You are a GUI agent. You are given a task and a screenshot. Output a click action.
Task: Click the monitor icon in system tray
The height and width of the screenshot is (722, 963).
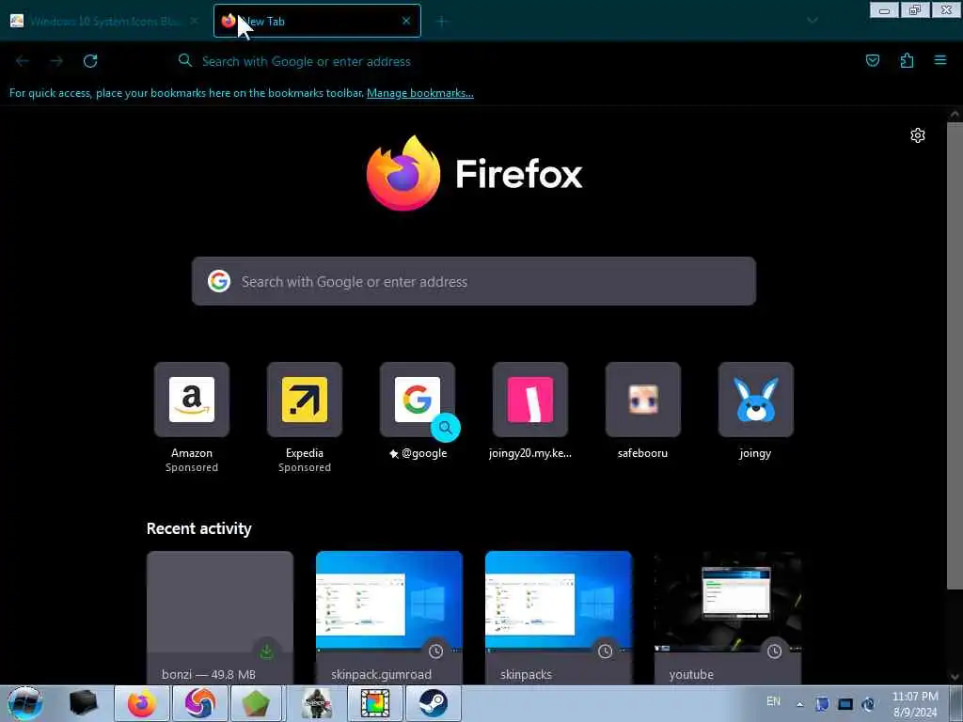pos(845,704)
